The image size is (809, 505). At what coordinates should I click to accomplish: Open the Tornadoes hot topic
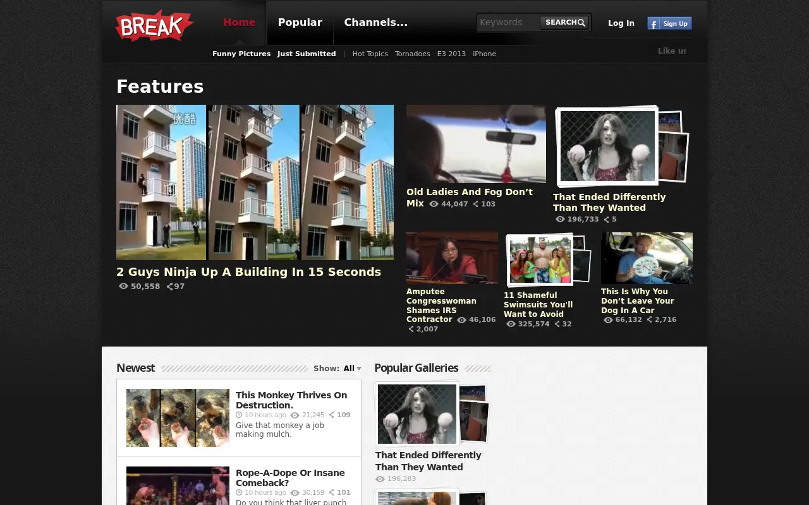pyautogui.click(x=413, y=54)
